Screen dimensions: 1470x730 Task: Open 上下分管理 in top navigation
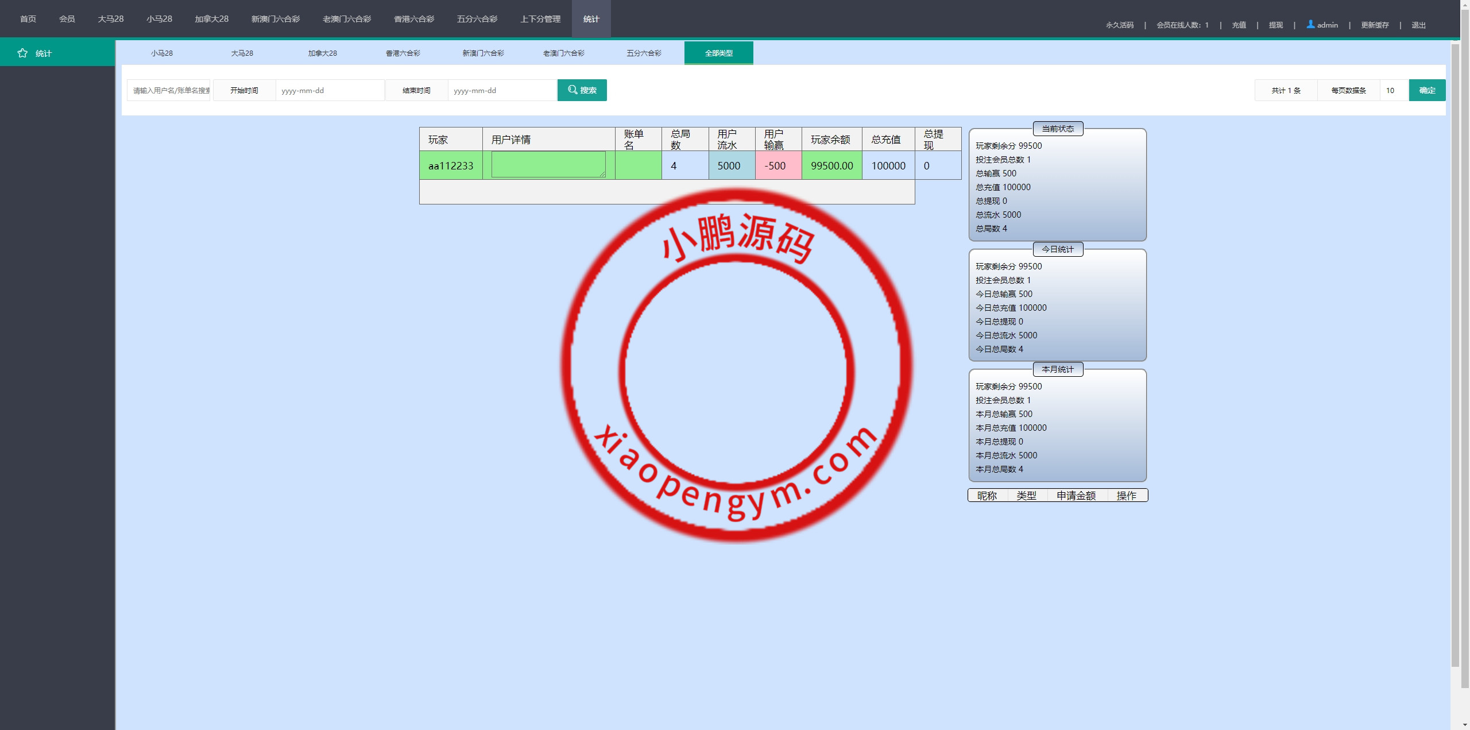click(540, 19)
